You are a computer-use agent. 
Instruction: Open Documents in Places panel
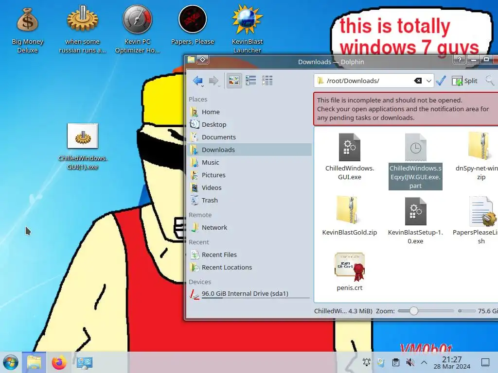click(x=249, y=137)
